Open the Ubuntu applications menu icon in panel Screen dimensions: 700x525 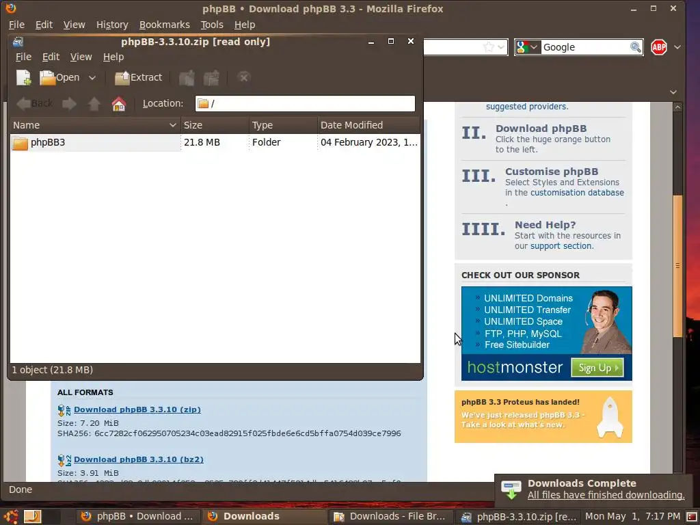tap(11, 517)
